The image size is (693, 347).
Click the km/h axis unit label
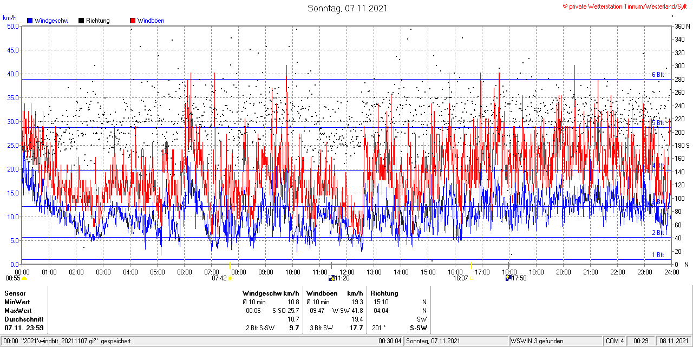tap(9, 18)
